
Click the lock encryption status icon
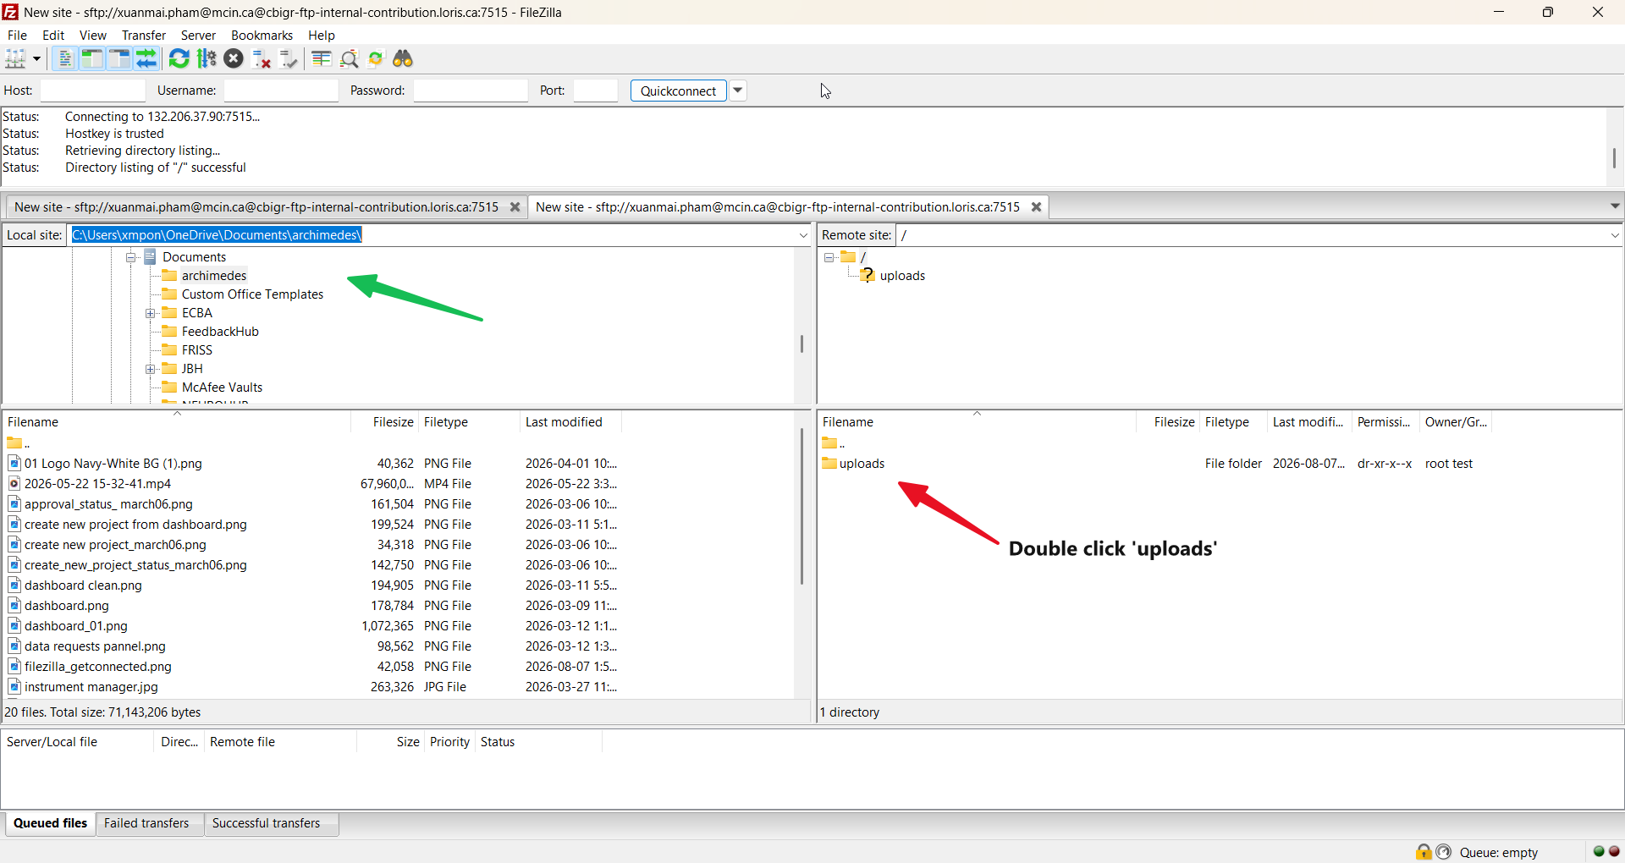(1424, 852)
